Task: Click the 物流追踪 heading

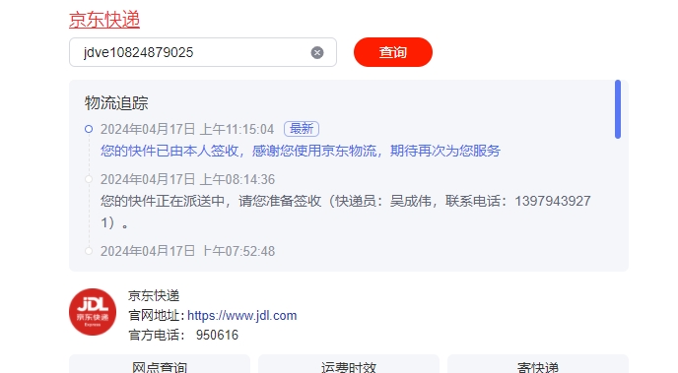Action: coord(116,103)
